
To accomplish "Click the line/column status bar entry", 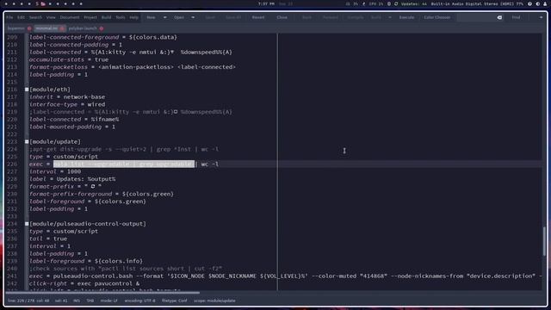I will 28,301.
